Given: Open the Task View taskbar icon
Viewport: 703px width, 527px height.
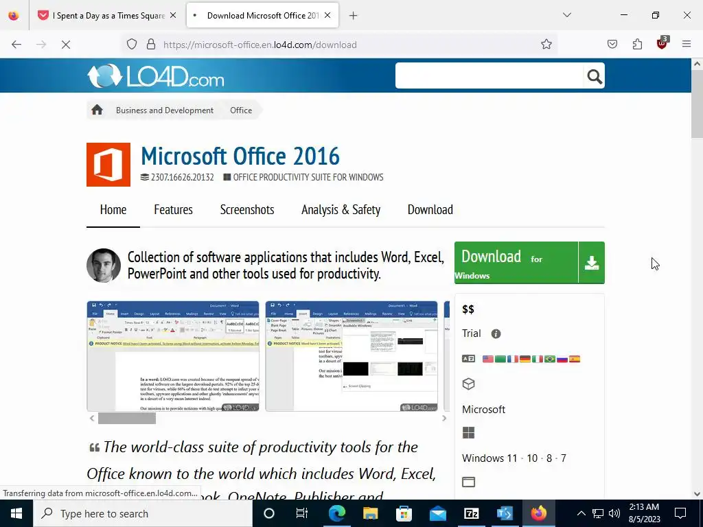Looking at the screenshot, I should pos(302,513).
